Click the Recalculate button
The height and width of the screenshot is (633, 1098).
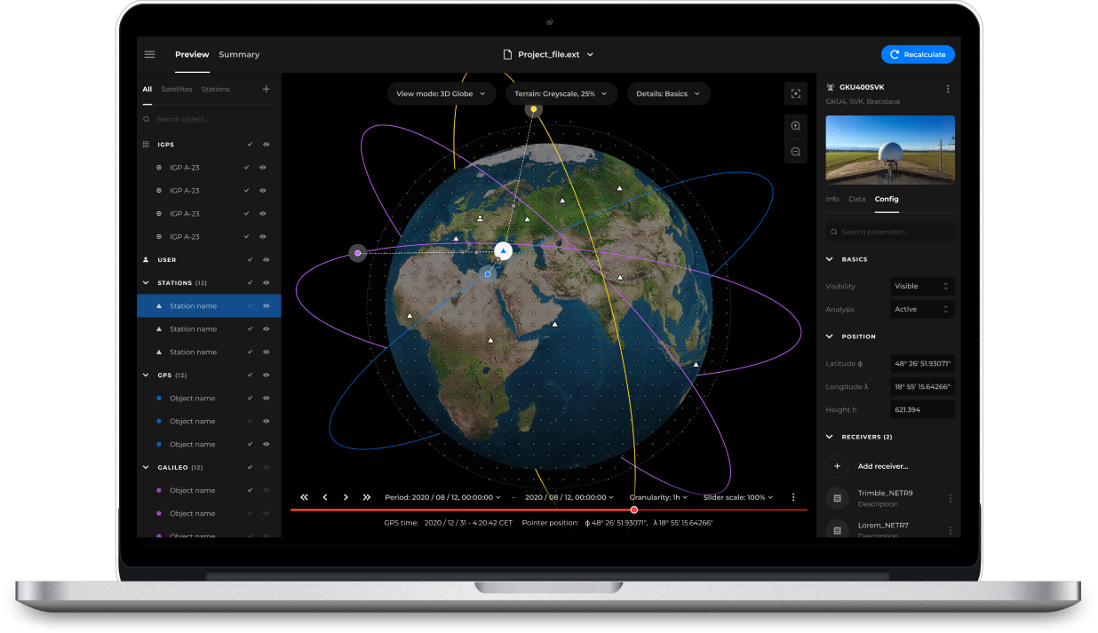(x=918, y=54)
